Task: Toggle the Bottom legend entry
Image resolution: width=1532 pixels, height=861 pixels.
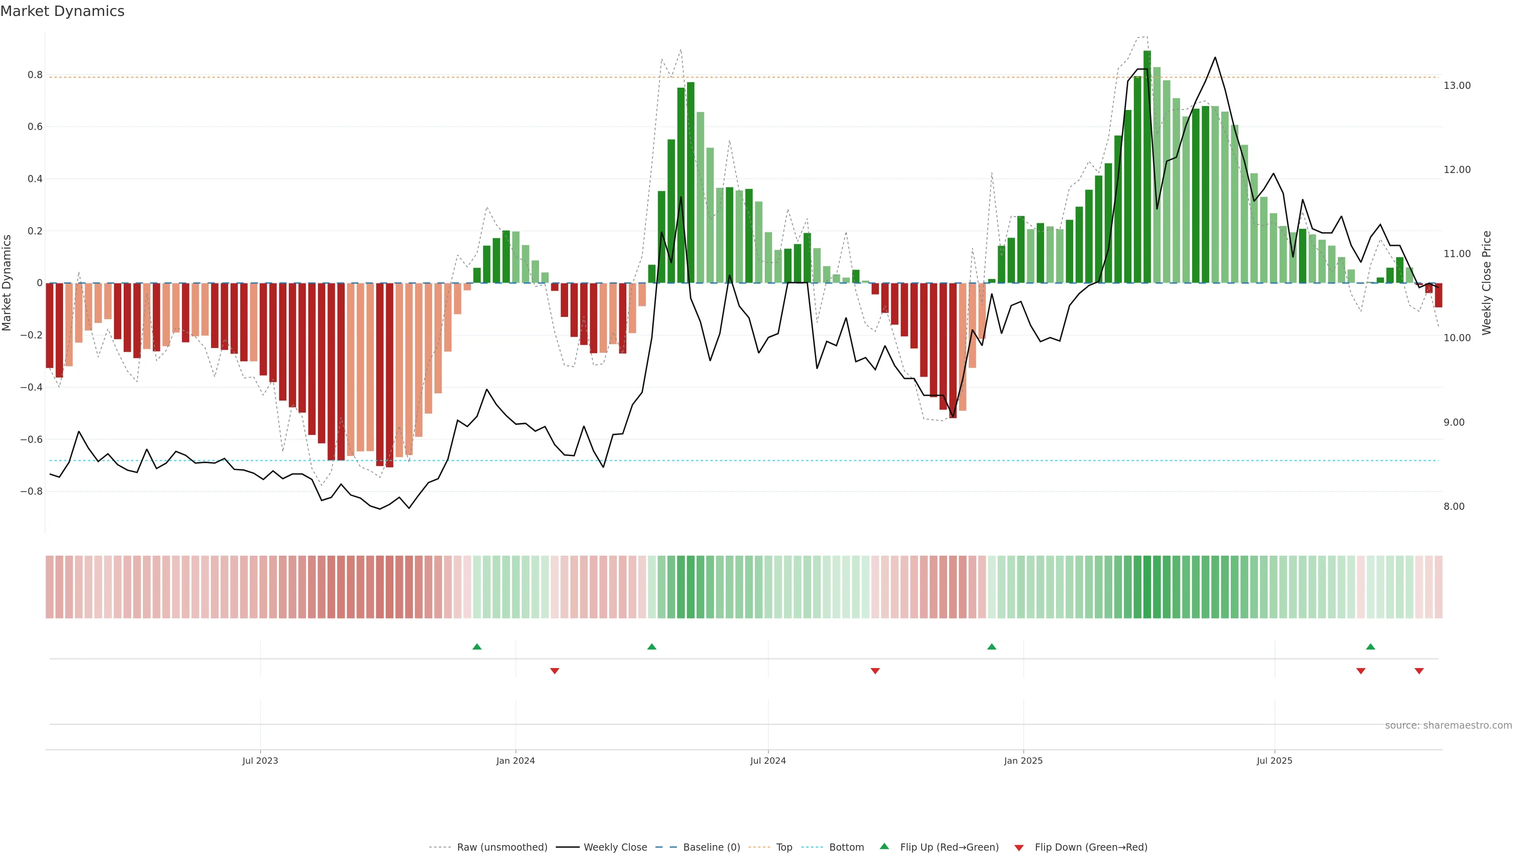Action: (x=846, y=847)
